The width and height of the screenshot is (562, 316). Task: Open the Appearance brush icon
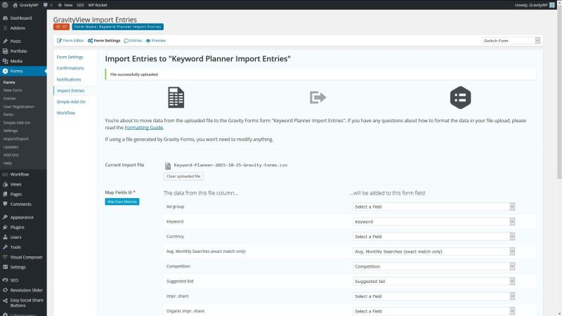coord(5,218)
